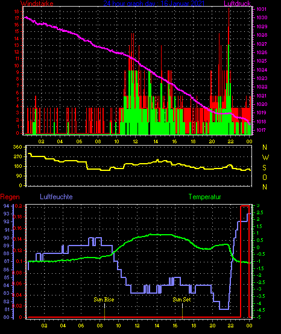Click the "Luftfeuchte" label
Viewport: 281px width, 334px height.
click(56, 197)
